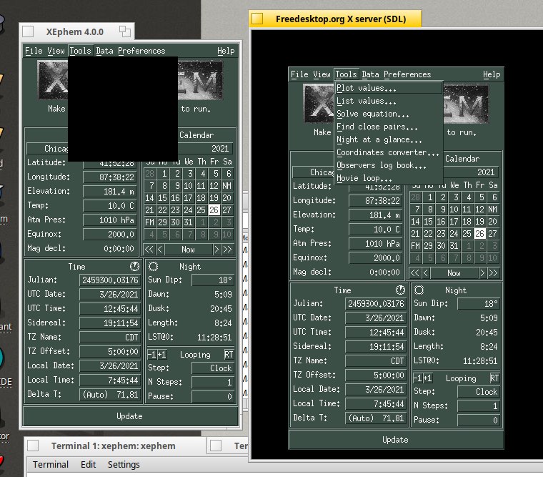543x477 pixels.
Task: Click XEphem 4.0.0 titlebar maximize icon
Action: coord(124,31)
